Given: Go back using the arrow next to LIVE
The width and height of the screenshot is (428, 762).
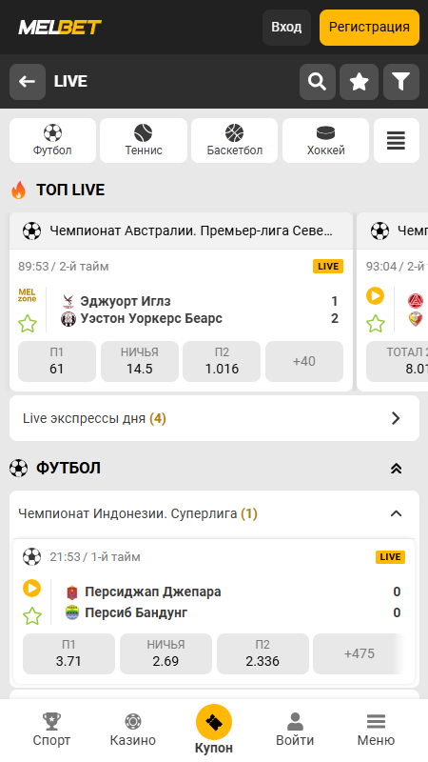Looking at the screenshot, I should pos(28,82).
